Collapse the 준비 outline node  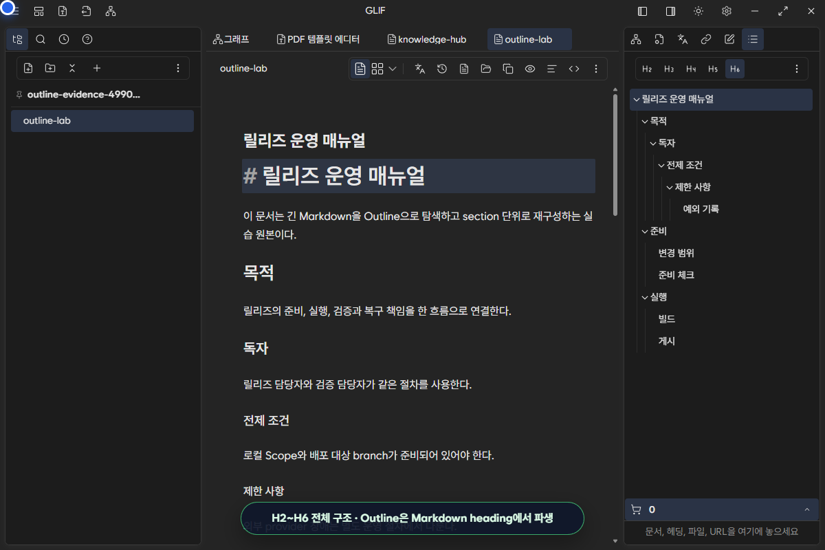(x=644, y=231)
